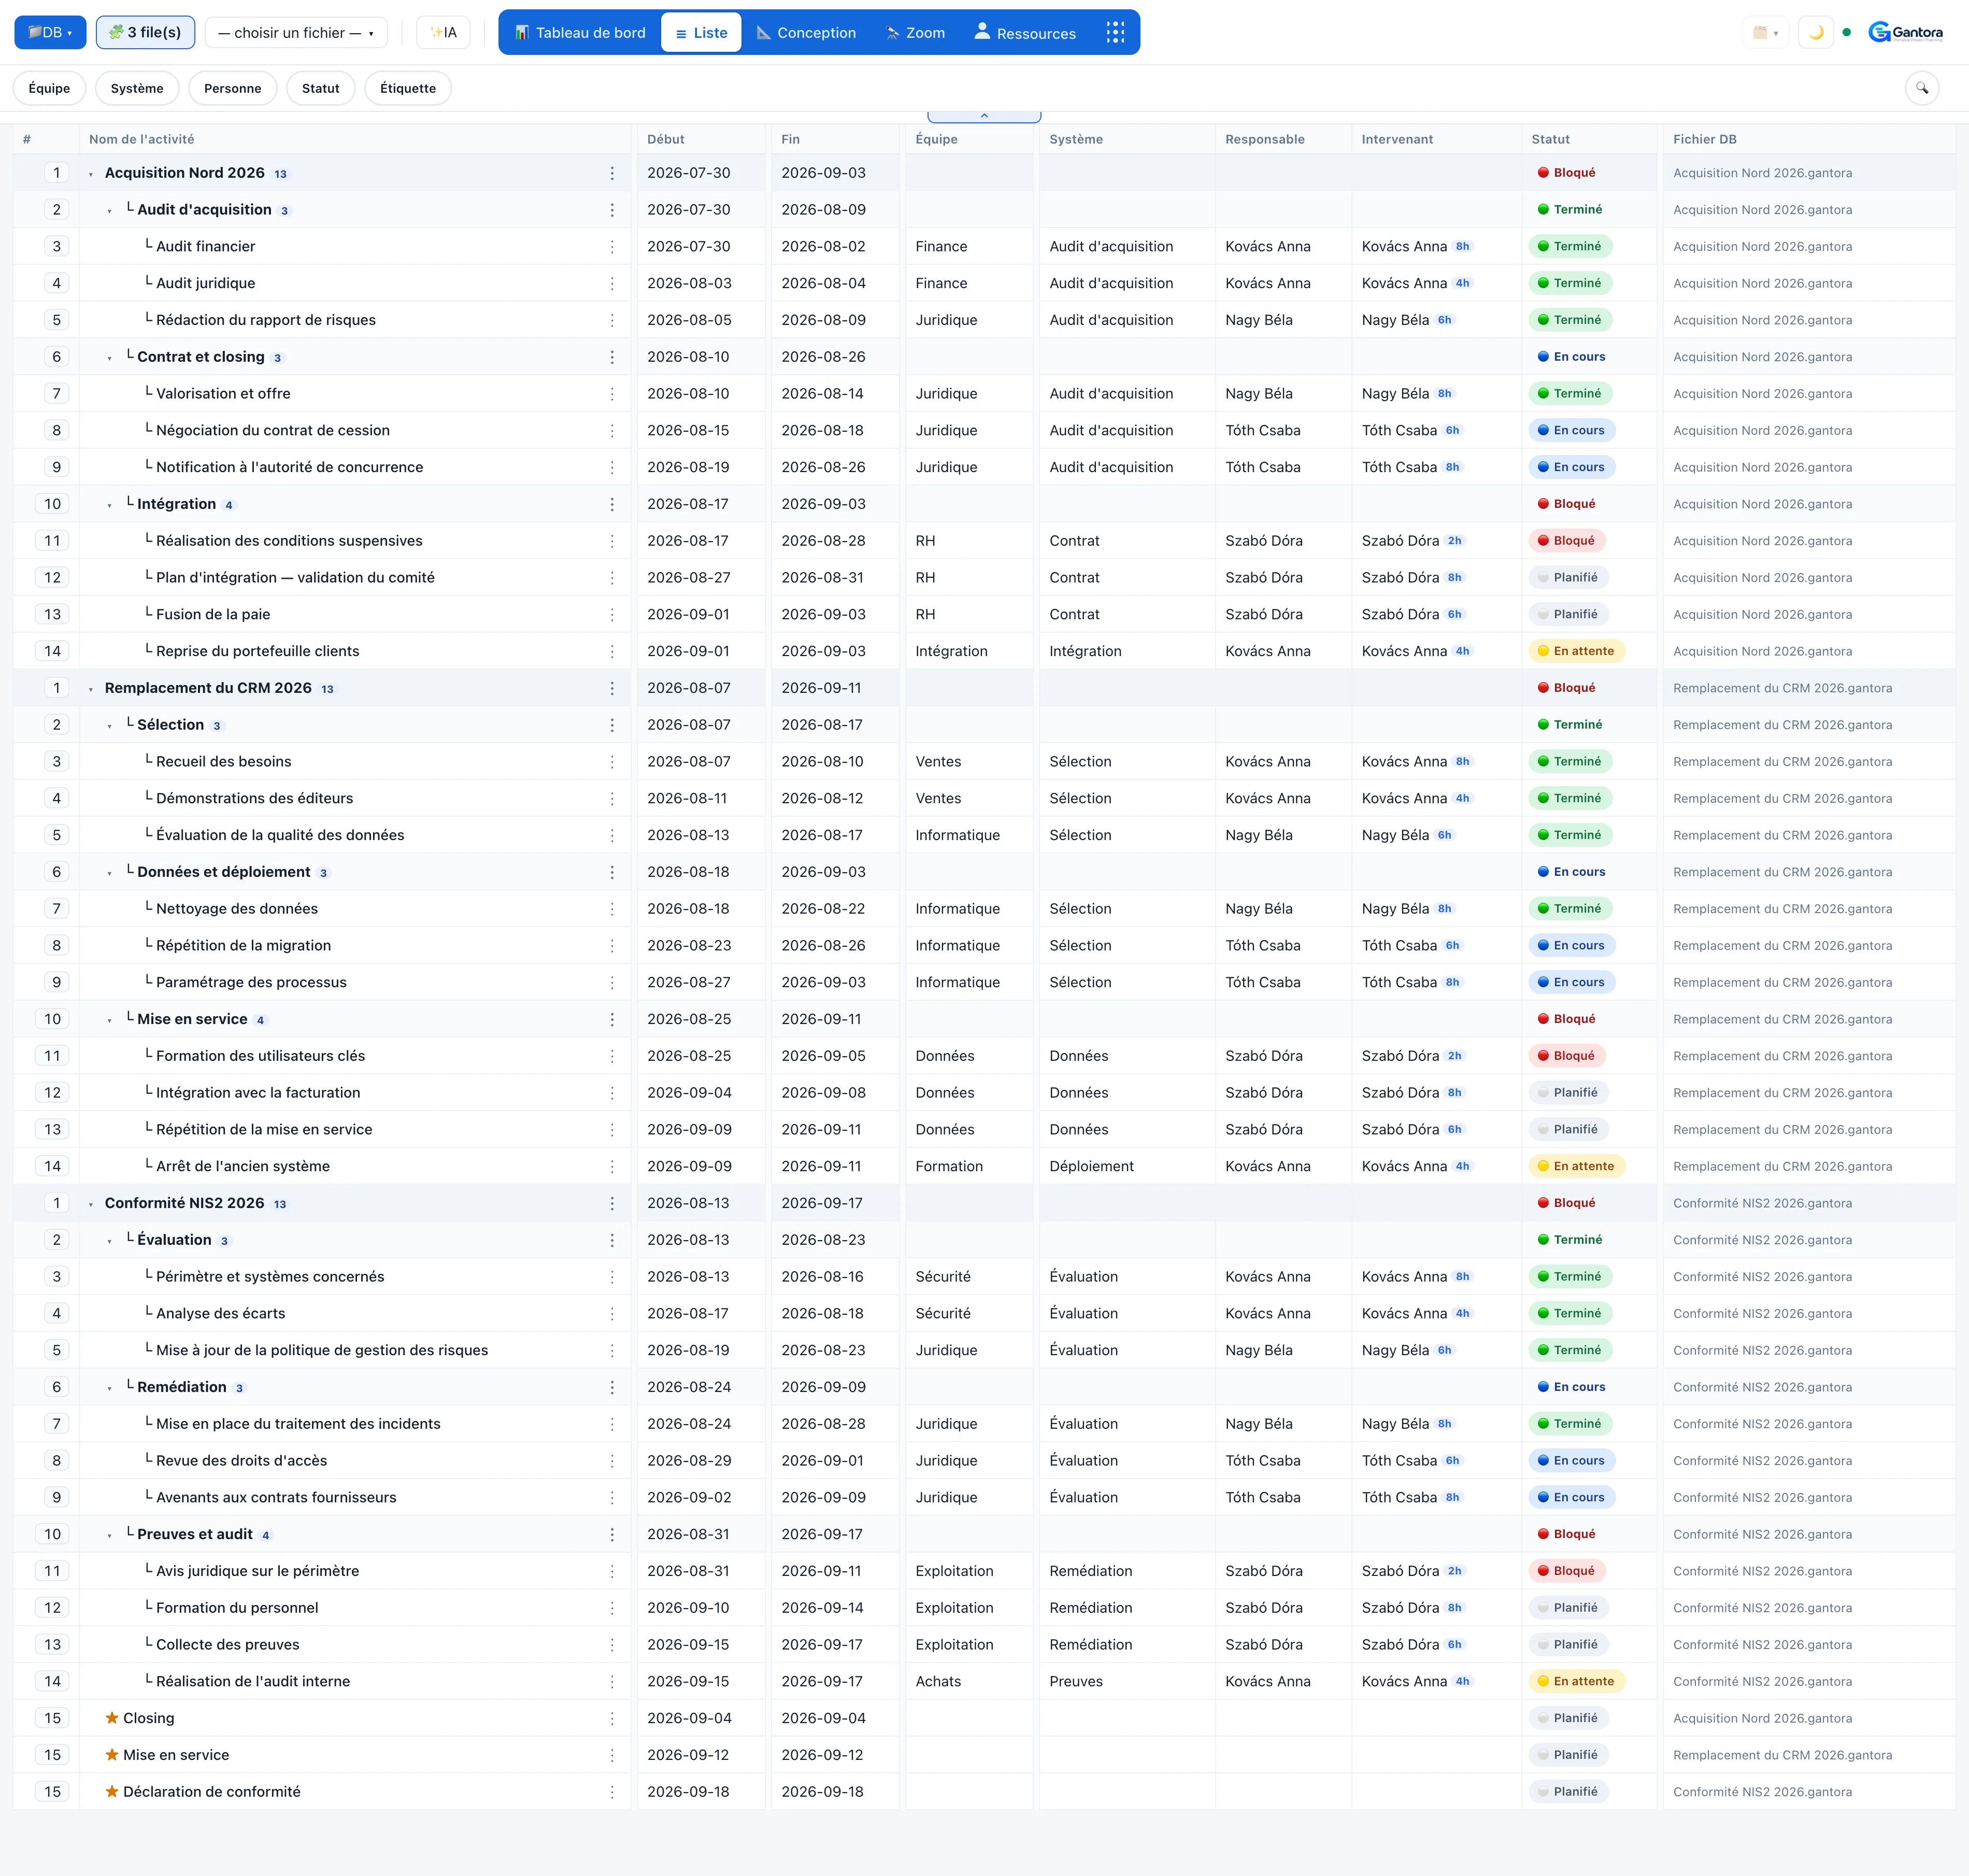Toggle the 3 file(s) selector
This screenshot has height=1876, width=1969.
145,33
